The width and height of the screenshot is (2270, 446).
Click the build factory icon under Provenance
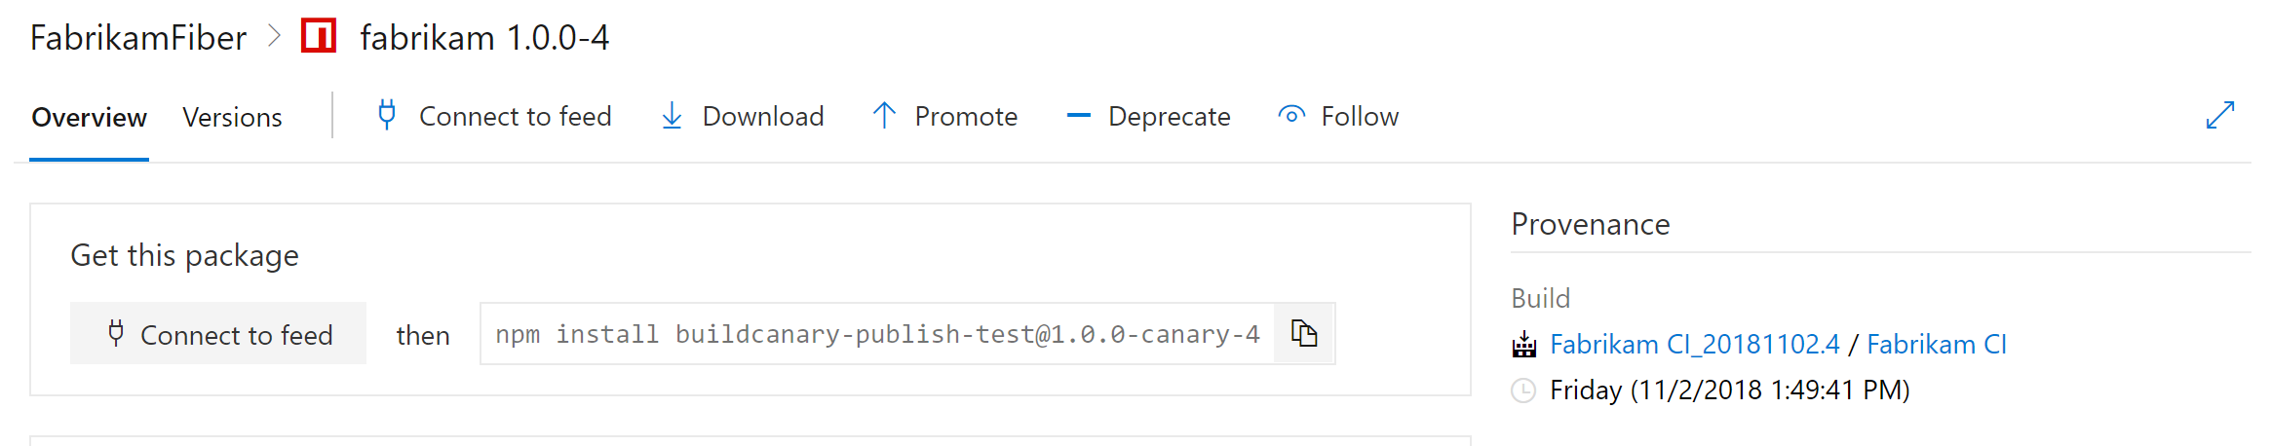pyautogui.click(x=1523, y=344)
